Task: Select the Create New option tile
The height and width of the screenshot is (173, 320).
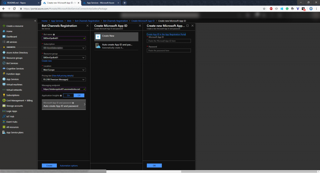Action: (116, 37)
